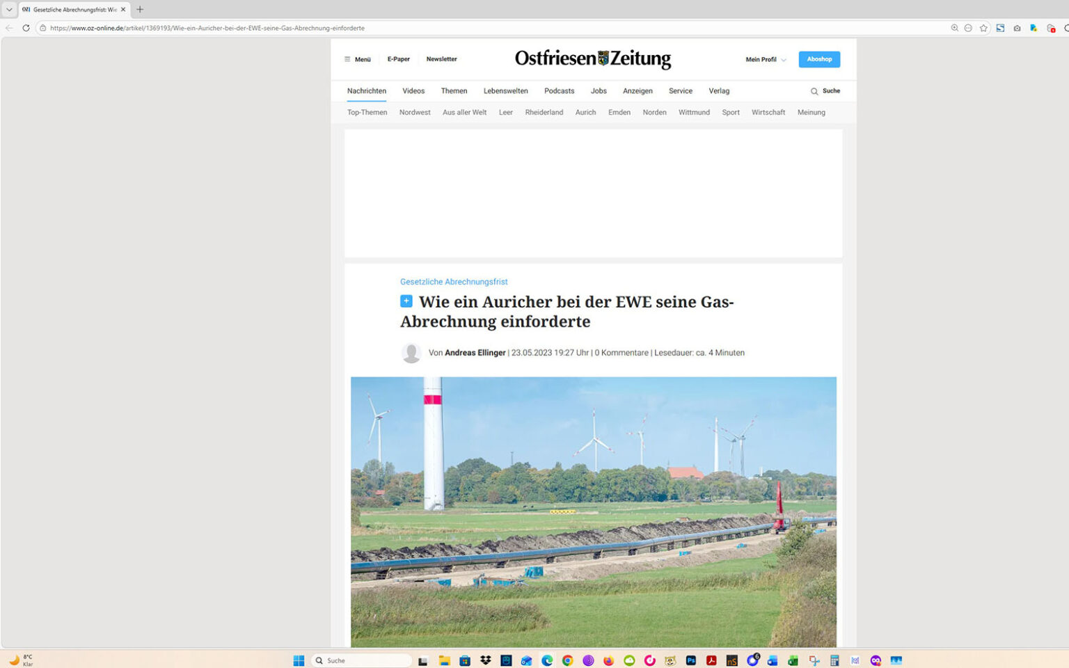
Task: Open Firefox from the taskbar
Action: click(x=609, y=660)
